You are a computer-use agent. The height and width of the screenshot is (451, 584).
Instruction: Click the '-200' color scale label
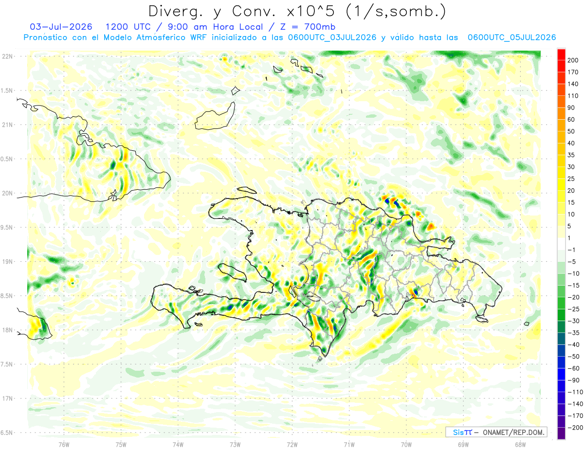tap(576, 427)
